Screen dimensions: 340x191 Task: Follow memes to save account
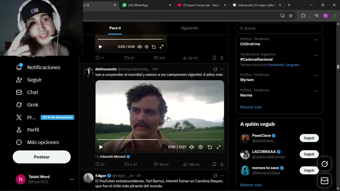[x=309, y=170]
